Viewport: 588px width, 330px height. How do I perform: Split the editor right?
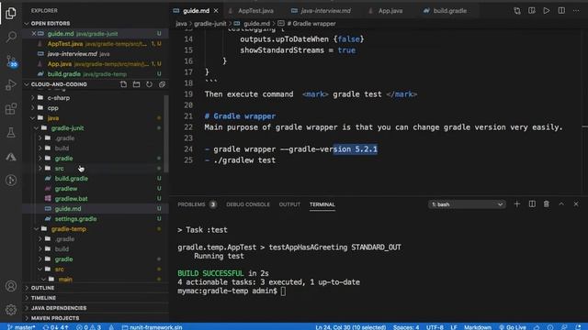[x=561, y=11]
